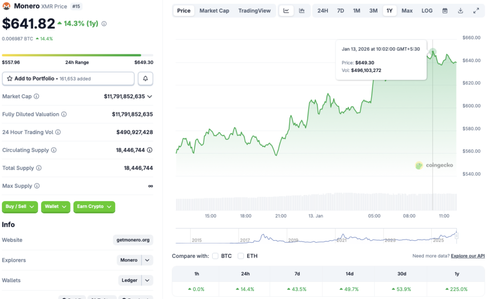488x299 pixels.
Task: Open the date range calendar icon
Action: click(x=445, y=10)
